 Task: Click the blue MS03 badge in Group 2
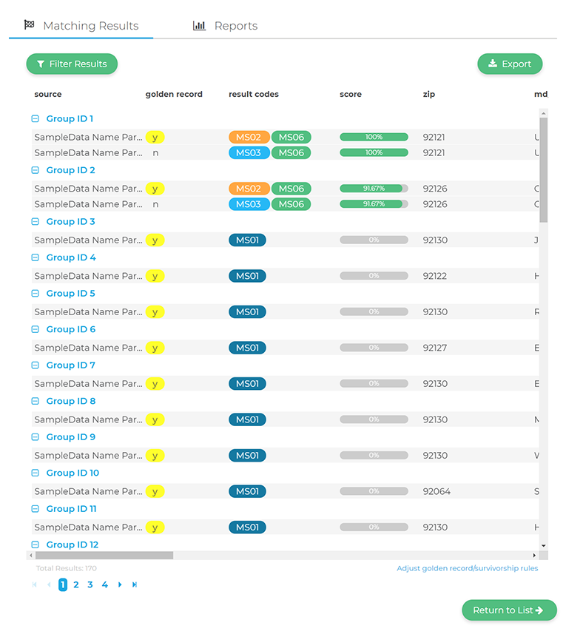point(249,204)
